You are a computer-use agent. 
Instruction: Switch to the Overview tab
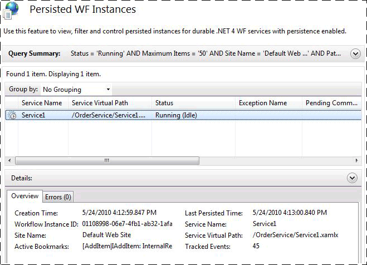25,196
